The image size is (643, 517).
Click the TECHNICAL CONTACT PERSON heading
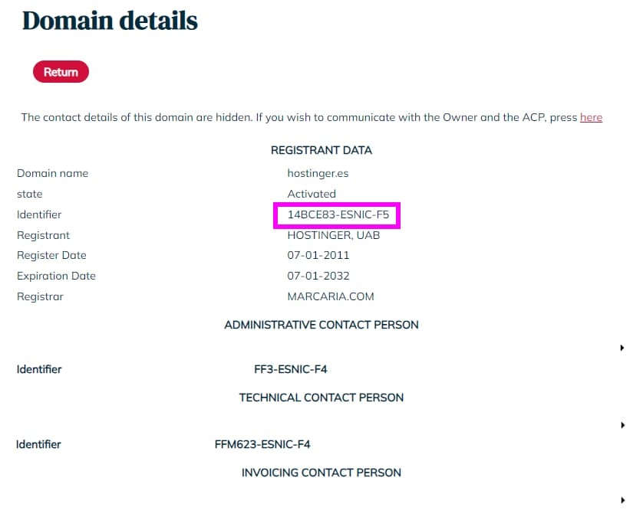[x=321, y=398]
